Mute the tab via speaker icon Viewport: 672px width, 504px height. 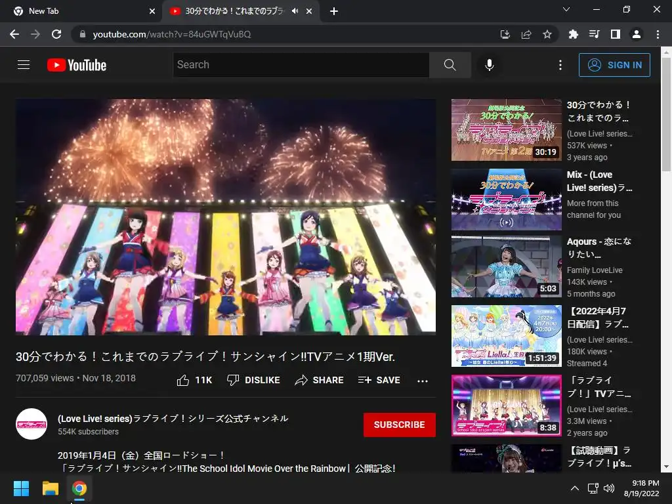(x=295, y=11)
